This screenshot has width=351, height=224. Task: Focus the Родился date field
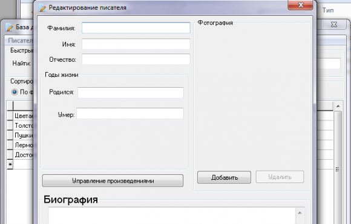pos(131,93)
